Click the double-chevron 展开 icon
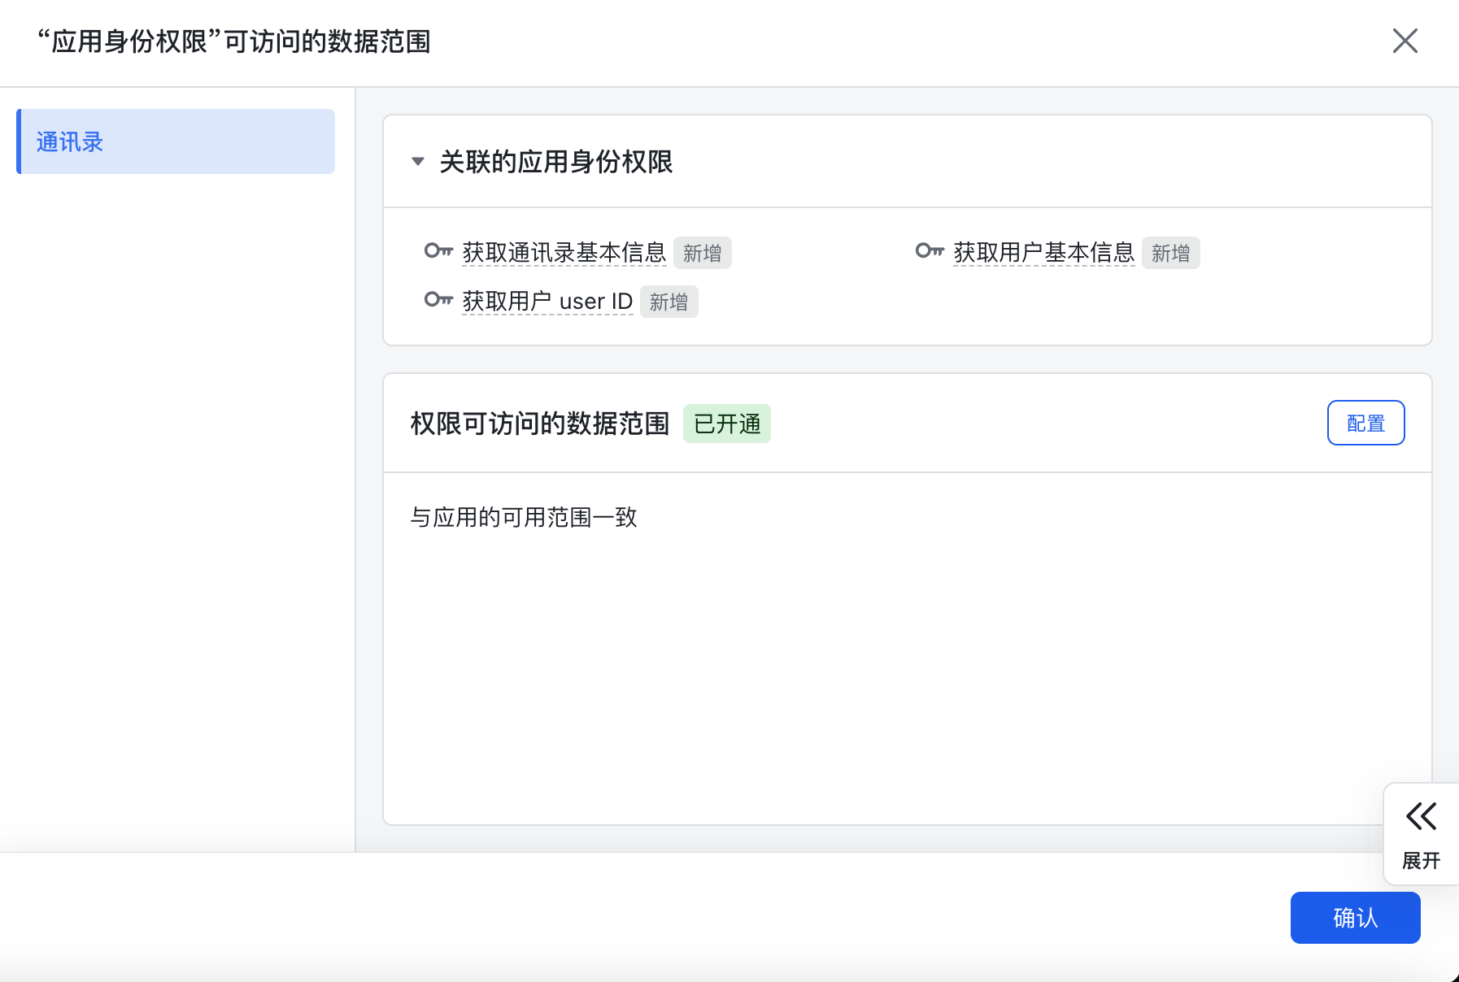 [1421, 816]
